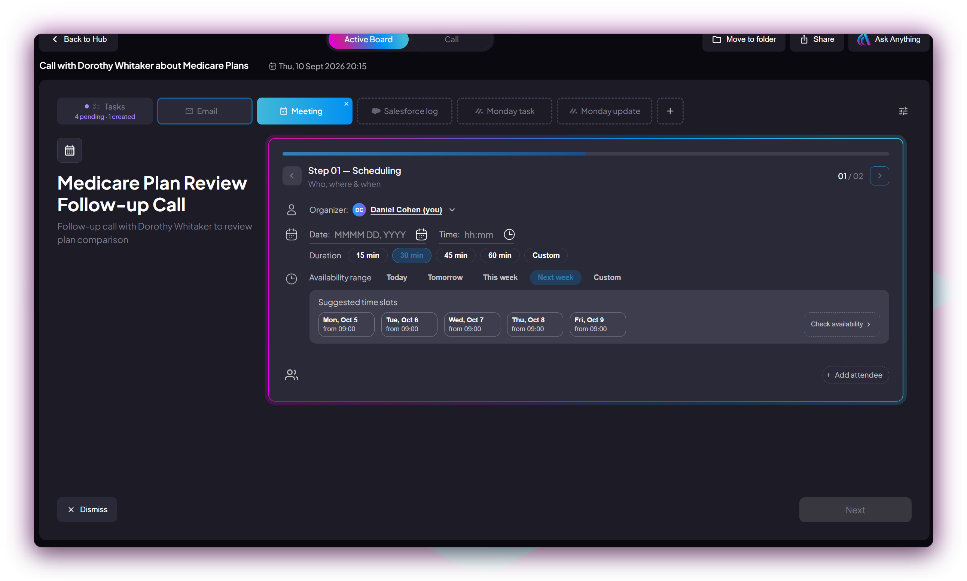The width and height of the screenshot is (967, 581).
Task: Click the Daniel Cohen (you) organizer link
Action: pos(406,210)
